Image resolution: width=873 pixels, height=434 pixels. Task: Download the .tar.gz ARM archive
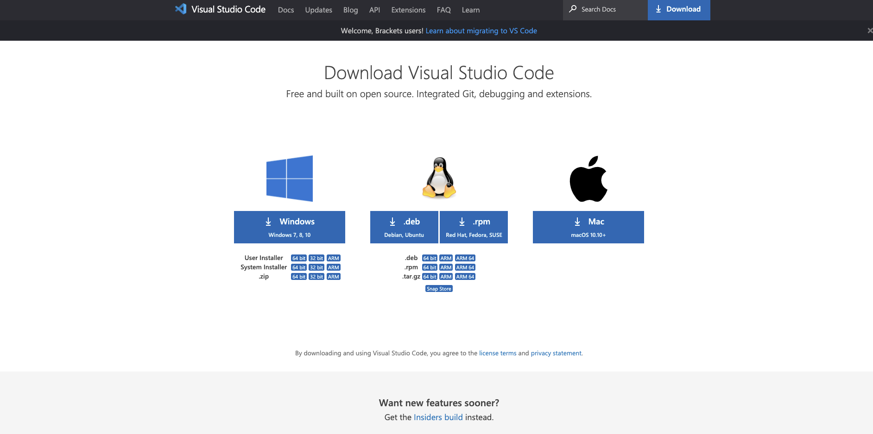point(446,277)
